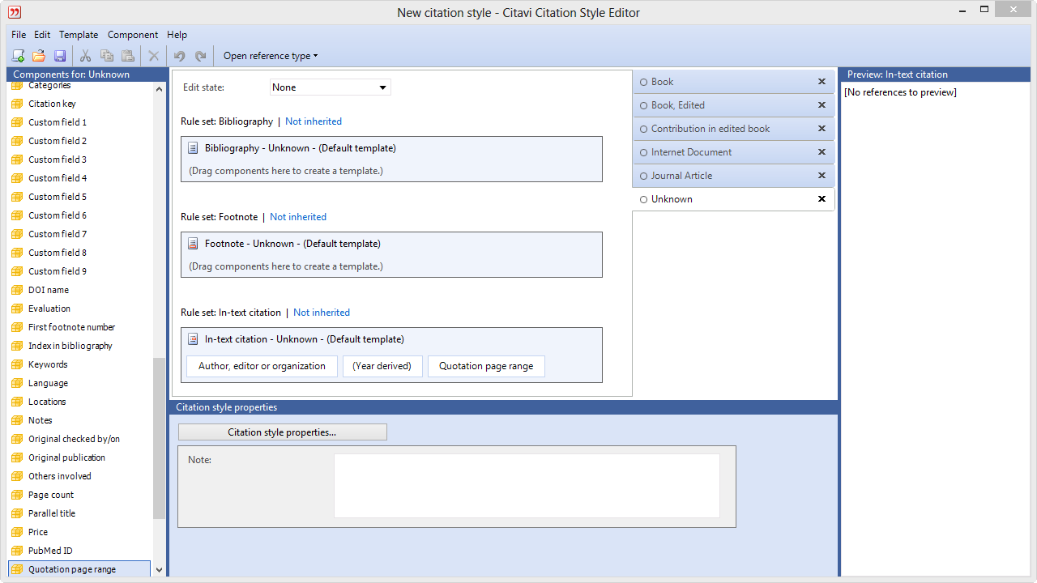
Task: Click the Bibliography default template header
Action: pyautogui.click(x=300, y=148)
